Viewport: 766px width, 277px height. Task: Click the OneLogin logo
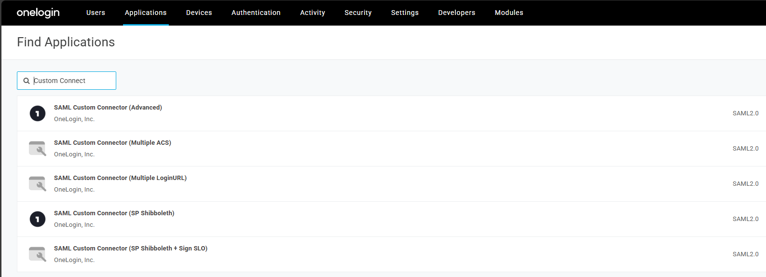38,13
